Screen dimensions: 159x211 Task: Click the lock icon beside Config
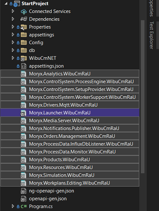coord(18,42)
